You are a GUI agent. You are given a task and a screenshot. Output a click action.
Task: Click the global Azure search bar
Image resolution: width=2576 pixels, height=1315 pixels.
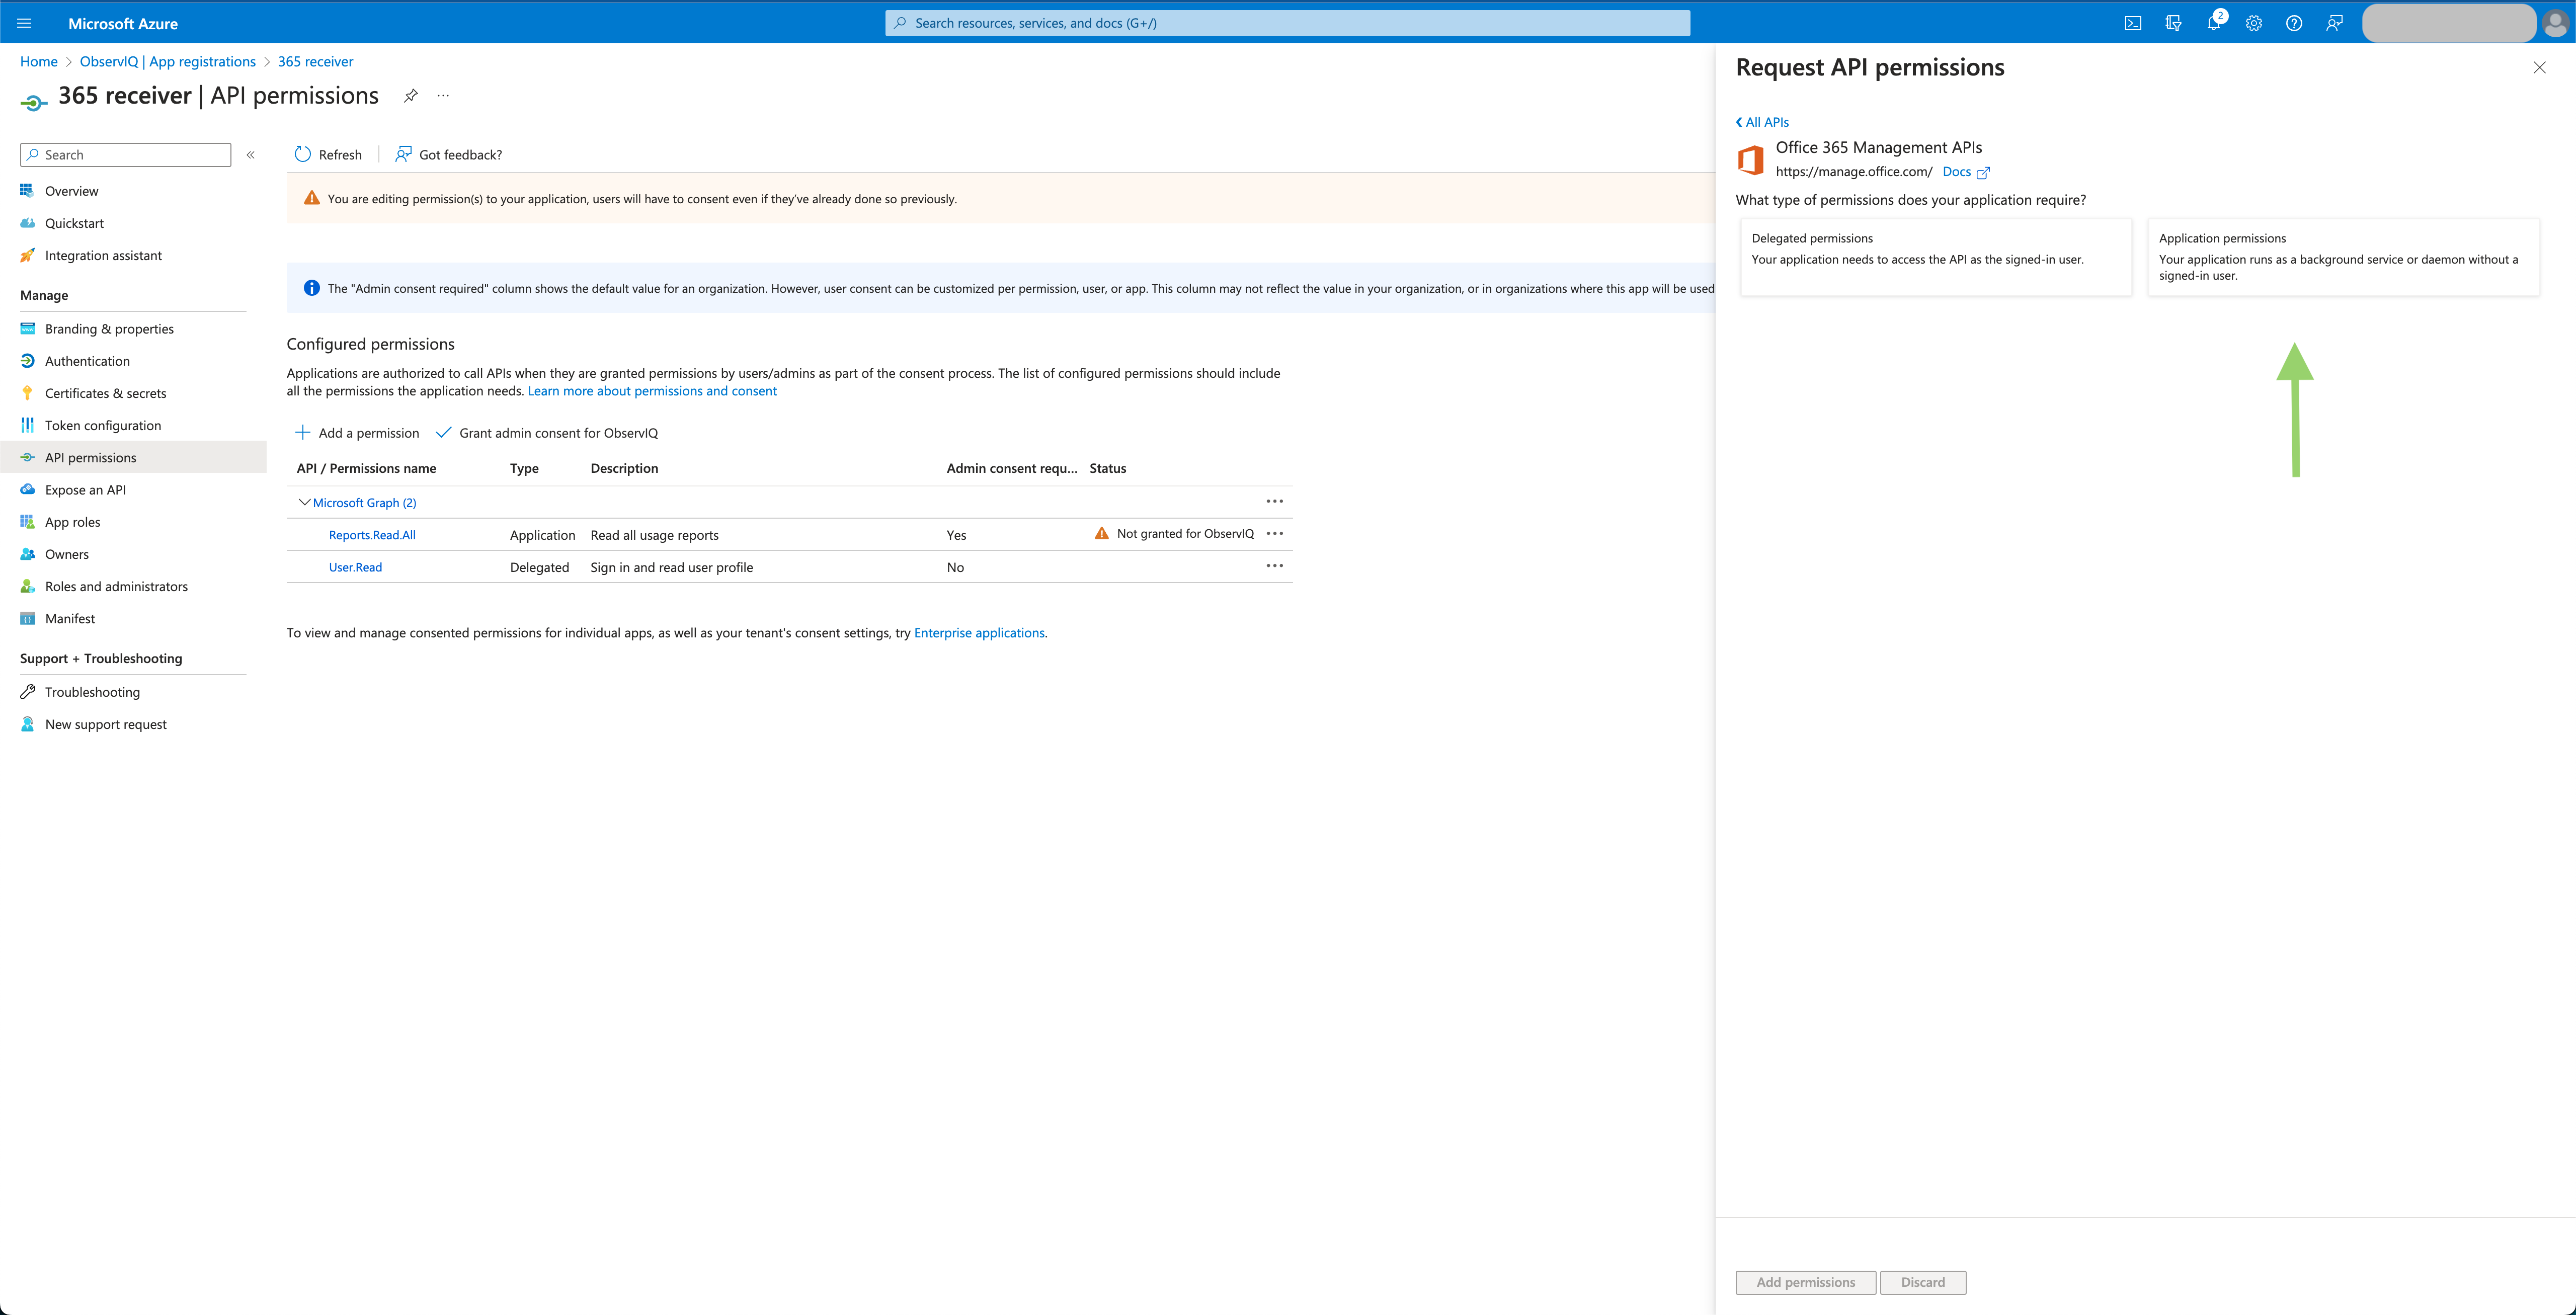pos(1288,22)
